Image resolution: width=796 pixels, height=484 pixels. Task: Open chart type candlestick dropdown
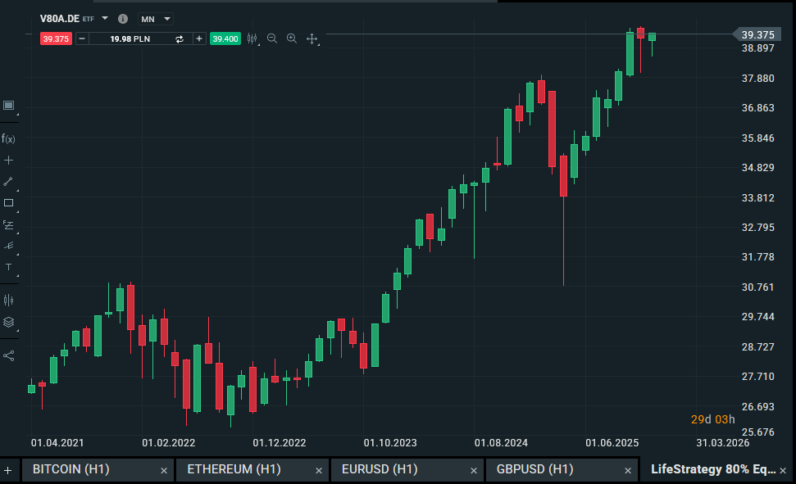coord(252,38)
